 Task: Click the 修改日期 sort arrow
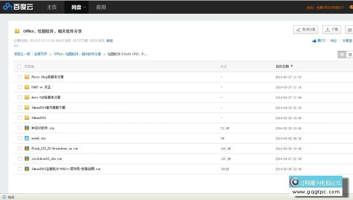point(292,66)
